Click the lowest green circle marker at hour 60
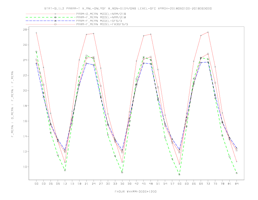The height and width of the screenshot is (200, 258). click(179, 175)
